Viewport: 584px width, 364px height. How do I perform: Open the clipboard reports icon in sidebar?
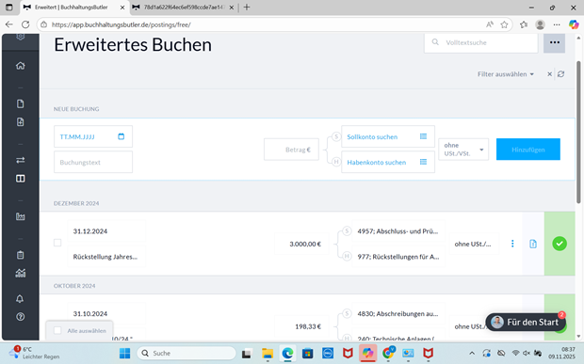point(21,255)
